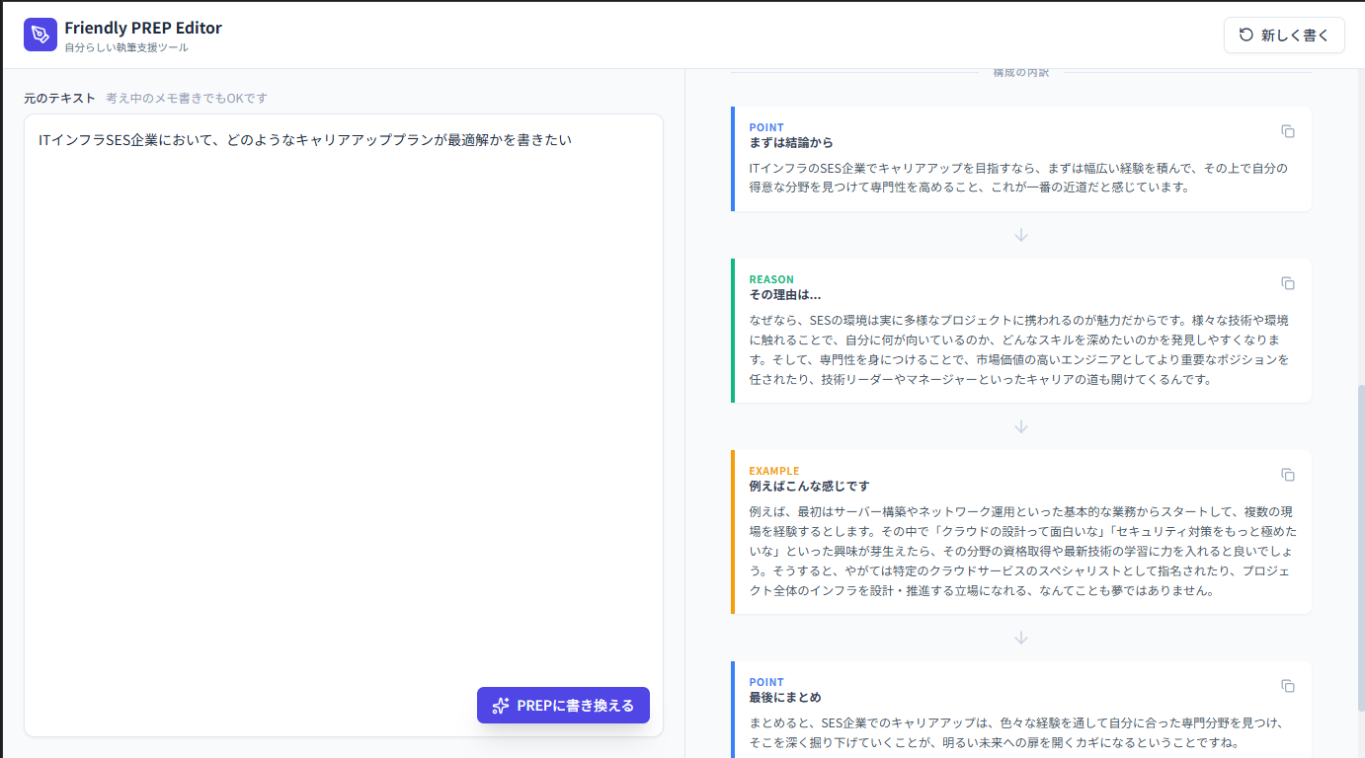
Task: Click the green REASON label
Action: click(x=771, y=279)
